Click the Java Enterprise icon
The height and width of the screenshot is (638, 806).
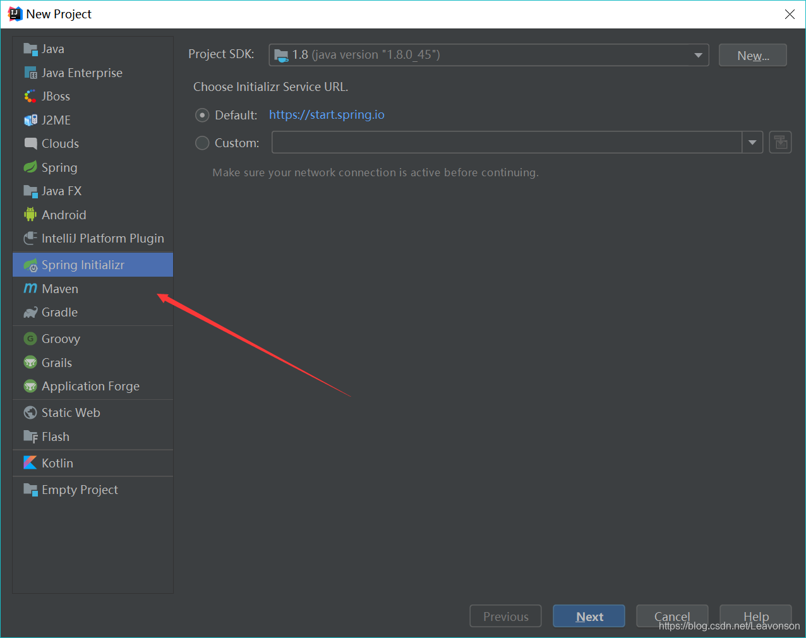point(30,73)
